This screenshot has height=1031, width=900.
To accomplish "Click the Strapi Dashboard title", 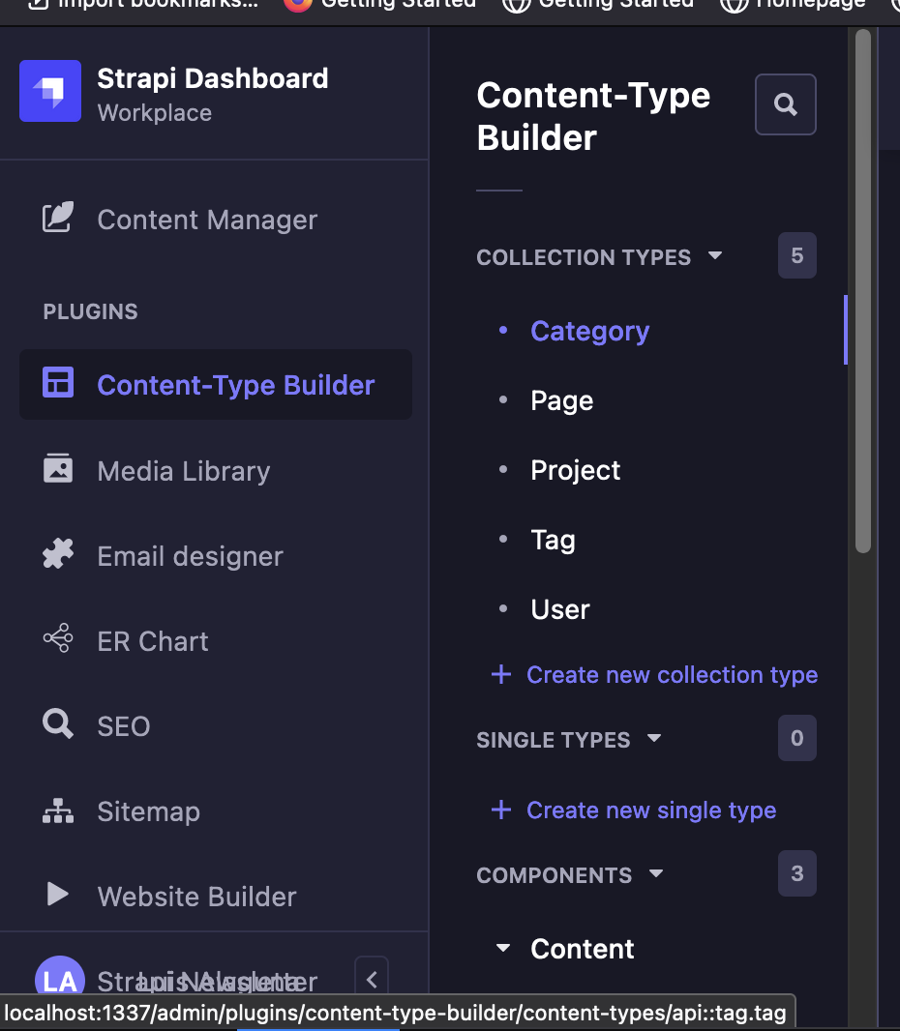I will click(213, 78).
